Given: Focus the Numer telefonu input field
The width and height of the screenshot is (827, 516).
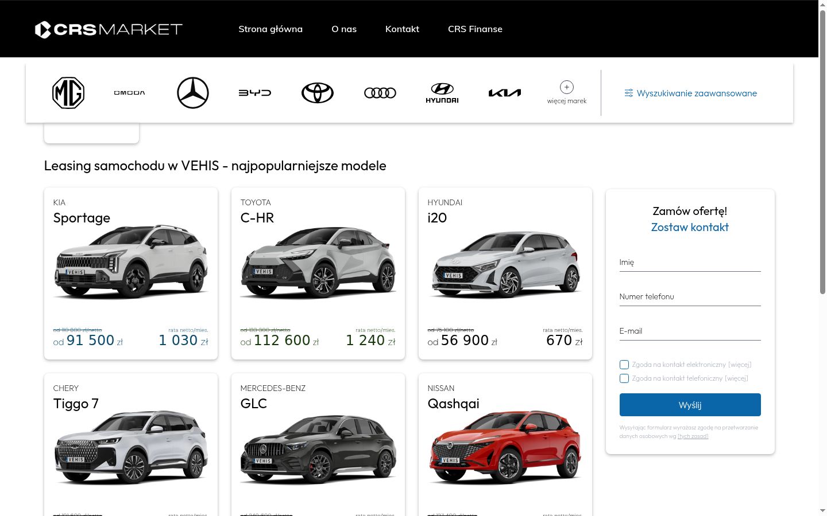Looking at the screenshot, I should [x=690, y=297].
